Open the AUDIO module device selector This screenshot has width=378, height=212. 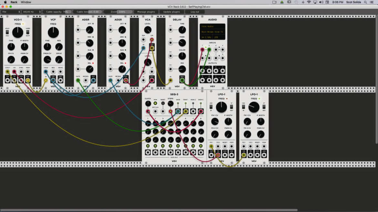212,32
